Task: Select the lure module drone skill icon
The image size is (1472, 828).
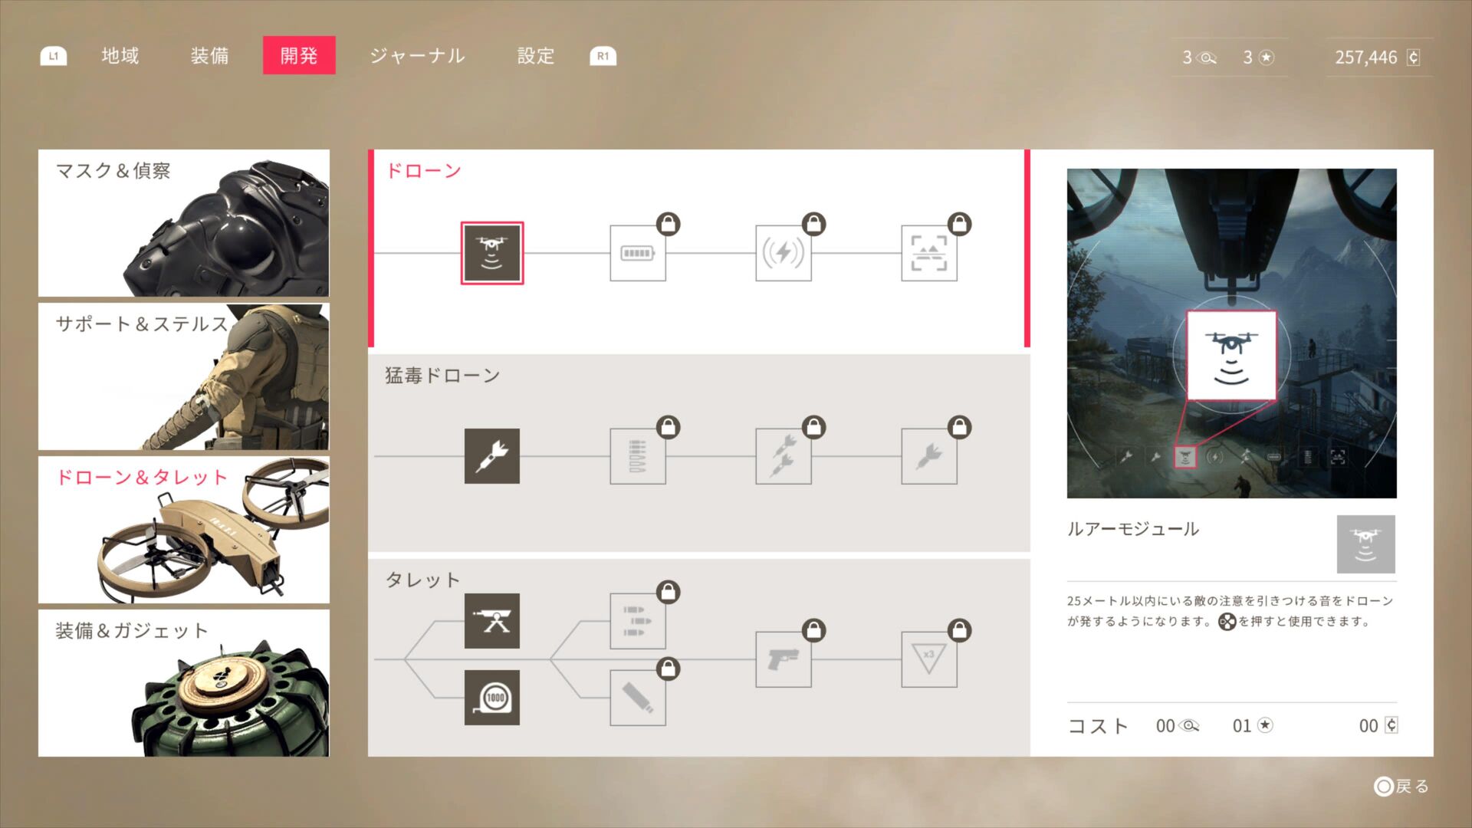Action: coord(492,253)
